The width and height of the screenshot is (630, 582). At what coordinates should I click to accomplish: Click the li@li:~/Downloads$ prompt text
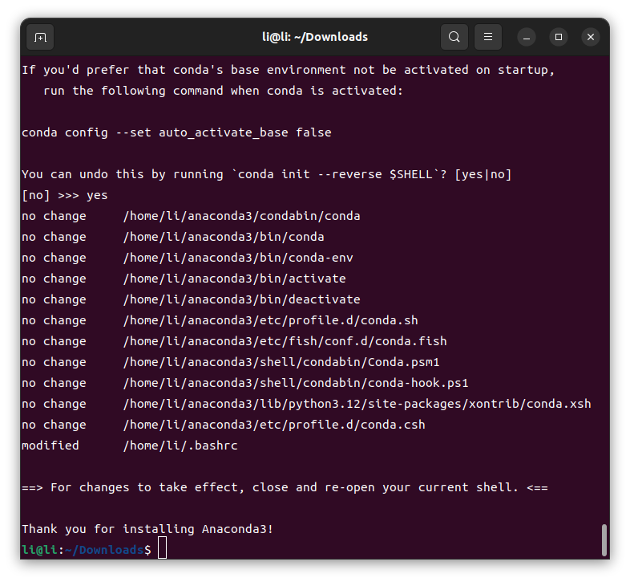(87, 550)
